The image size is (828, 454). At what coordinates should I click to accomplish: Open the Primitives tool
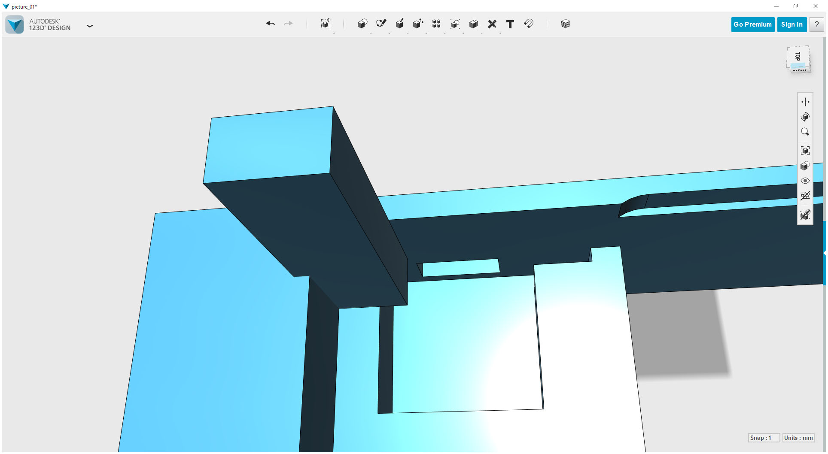pyautogui.click(x=362, y=24)
